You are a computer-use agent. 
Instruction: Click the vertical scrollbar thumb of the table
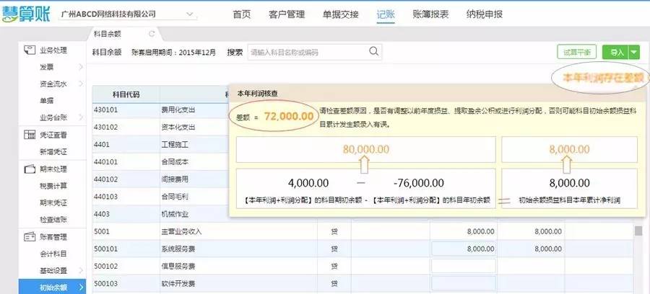point(639,231)
